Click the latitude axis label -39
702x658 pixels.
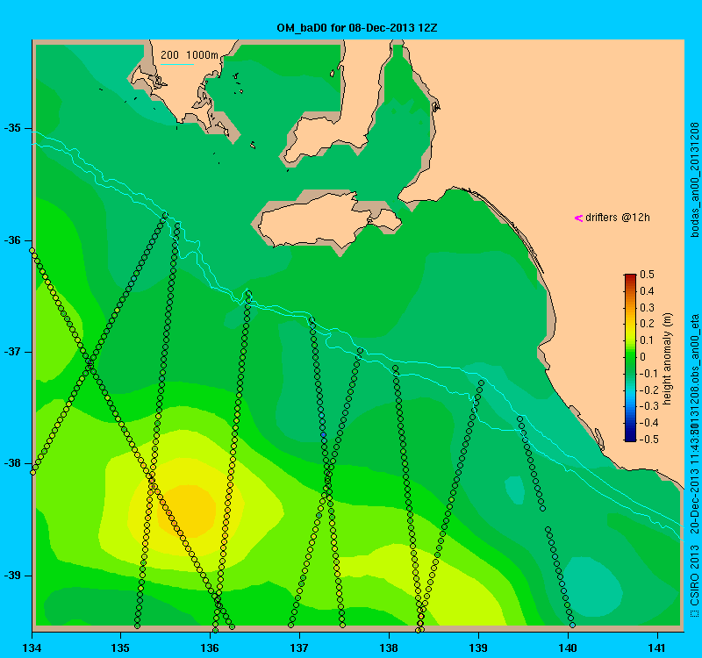12,576
